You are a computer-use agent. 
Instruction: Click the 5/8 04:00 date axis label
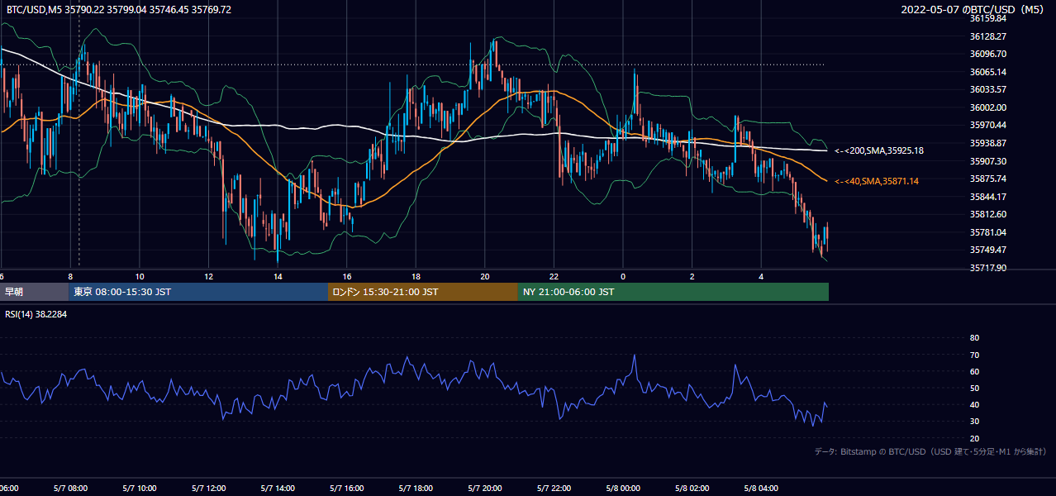(761, 489)
